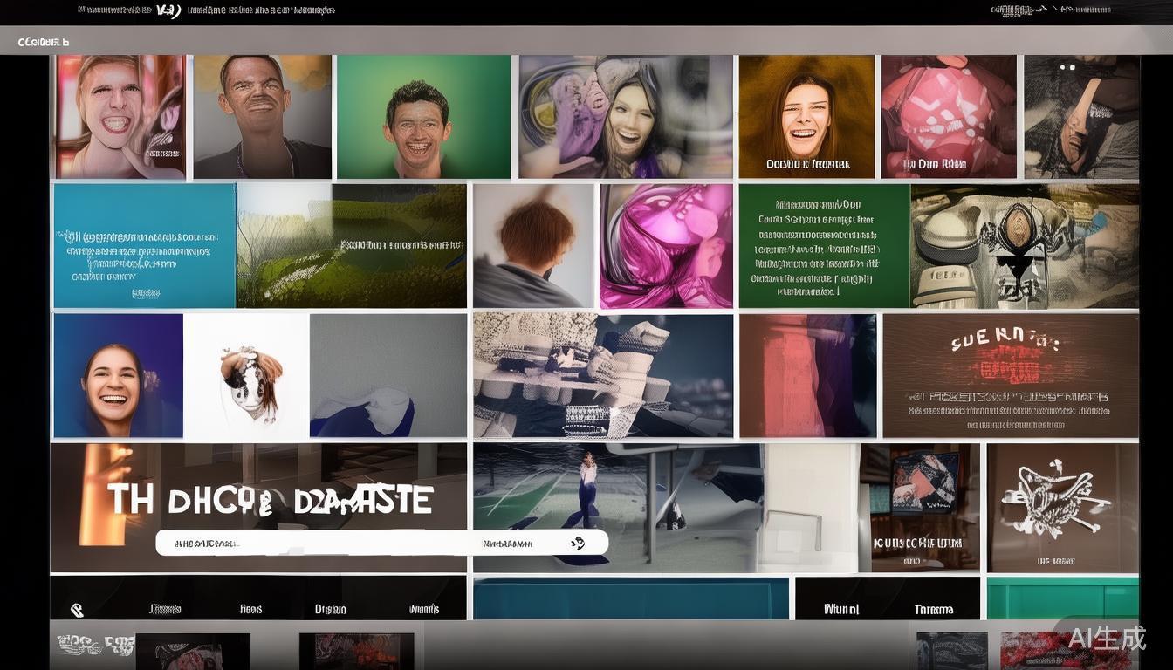The height and width of the screenshot is (670, 1173).
Task: Click the third label in black navigation bar
Action: [x=330, y=609]
